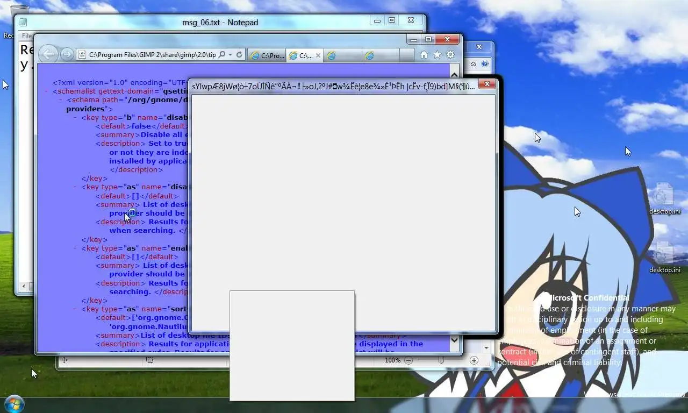The width and height of the screenshot is (688, 413).
Task: Open the Windows Start menu orb
Action: click(x=14, y=403)
